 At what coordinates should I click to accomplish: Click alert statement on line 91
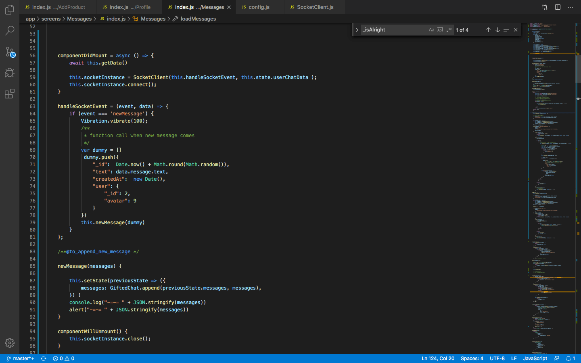(x=129, y=310)
